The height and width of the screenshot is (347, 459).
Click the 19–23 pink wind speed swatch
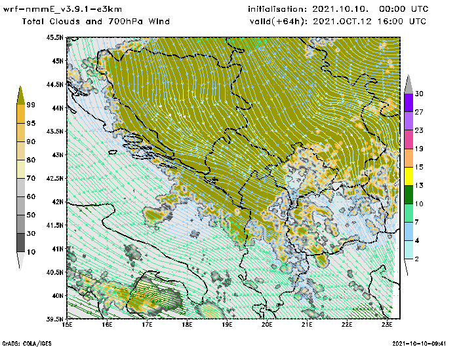click(409, 139)
